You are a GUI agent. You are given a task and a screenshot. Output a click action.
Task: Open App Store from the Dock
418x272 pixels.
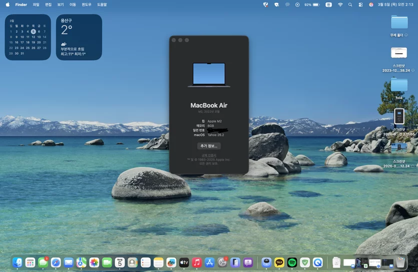[x=210, y=263]
